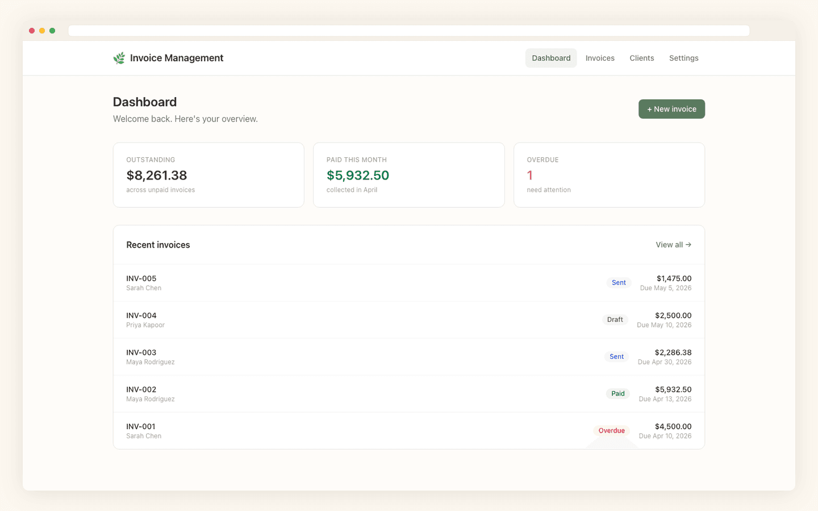Click the Paid badge on INV-002
The height and width of the screenshot is (511, 818).
tap(618, 393)
